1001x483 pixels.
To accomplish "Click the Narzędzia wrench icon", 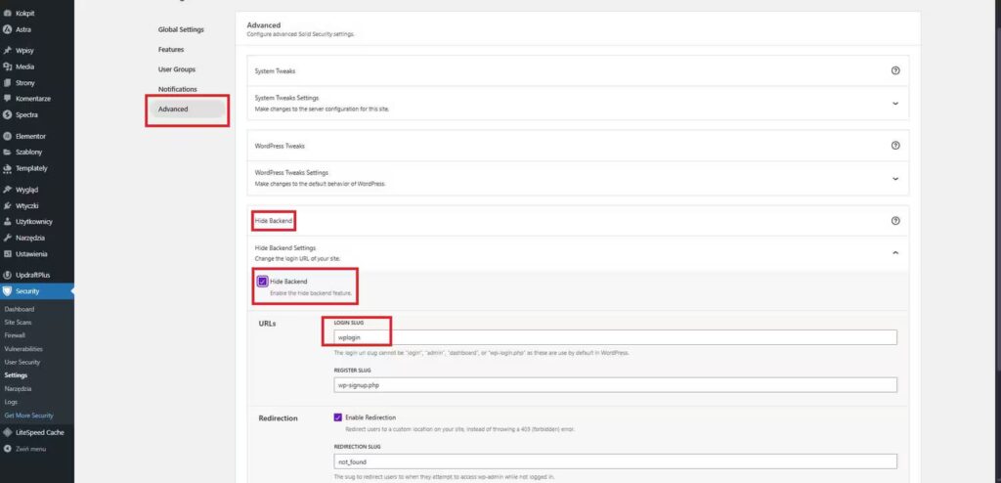I will point(8,238).
